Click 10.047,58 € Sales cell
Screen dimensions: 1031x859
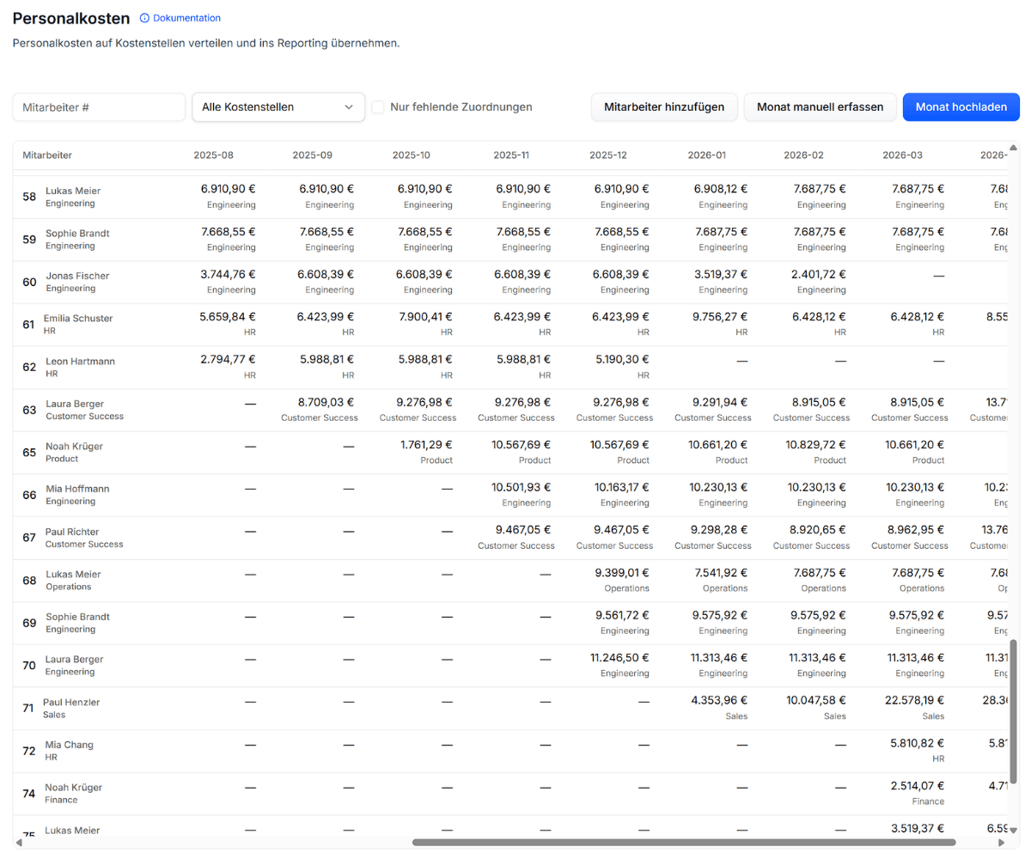815,709
